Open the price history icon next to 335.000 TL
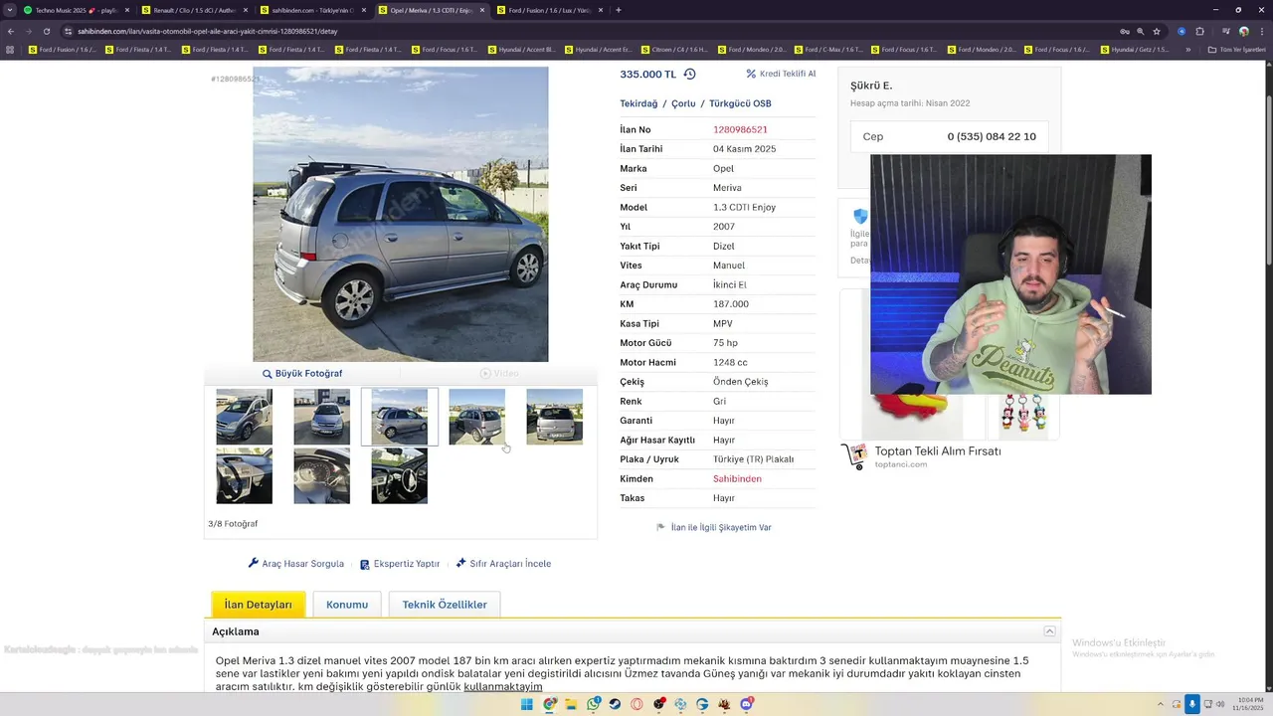 [689, 74]
